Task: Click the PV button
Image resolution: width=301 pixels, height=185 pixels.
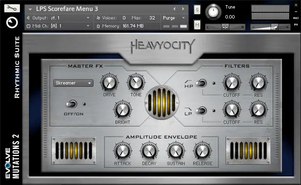Action: click(x=296, y=25)
